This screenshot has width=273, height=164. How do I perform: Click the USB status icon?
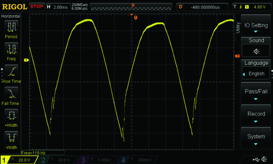[256, 160]
